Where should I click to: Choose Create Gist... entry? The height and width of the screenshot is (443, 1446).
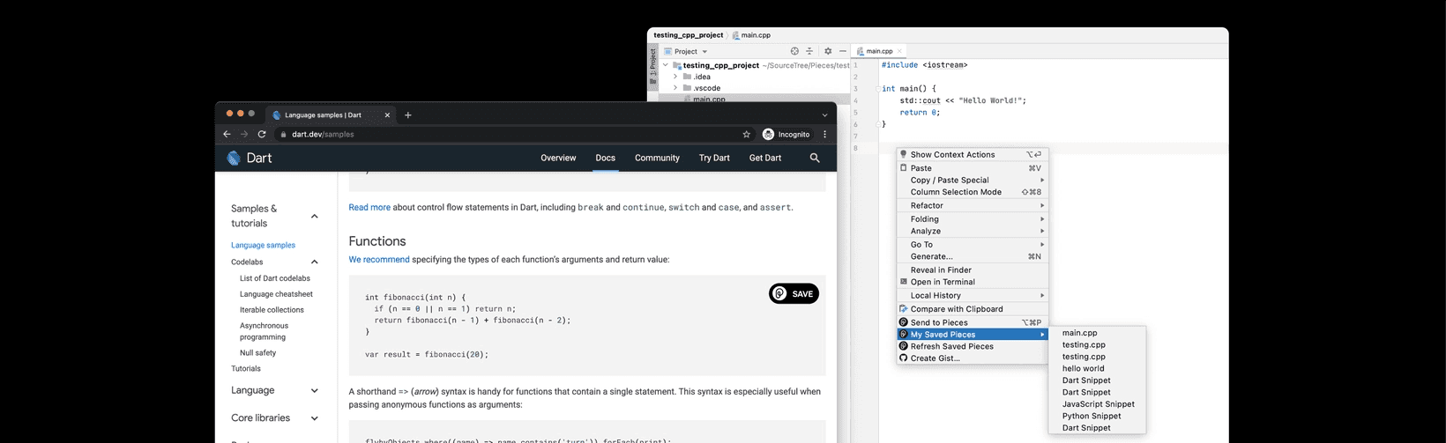(x=973, y=358)
